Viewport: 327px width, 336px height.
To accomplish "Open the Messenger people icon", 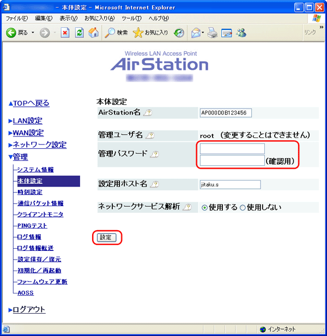I will click(241, 33).
